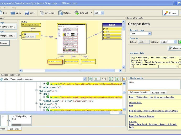Toggle green check on the wikipedia.org link node

pyautogui.click(x=48, y=83)
